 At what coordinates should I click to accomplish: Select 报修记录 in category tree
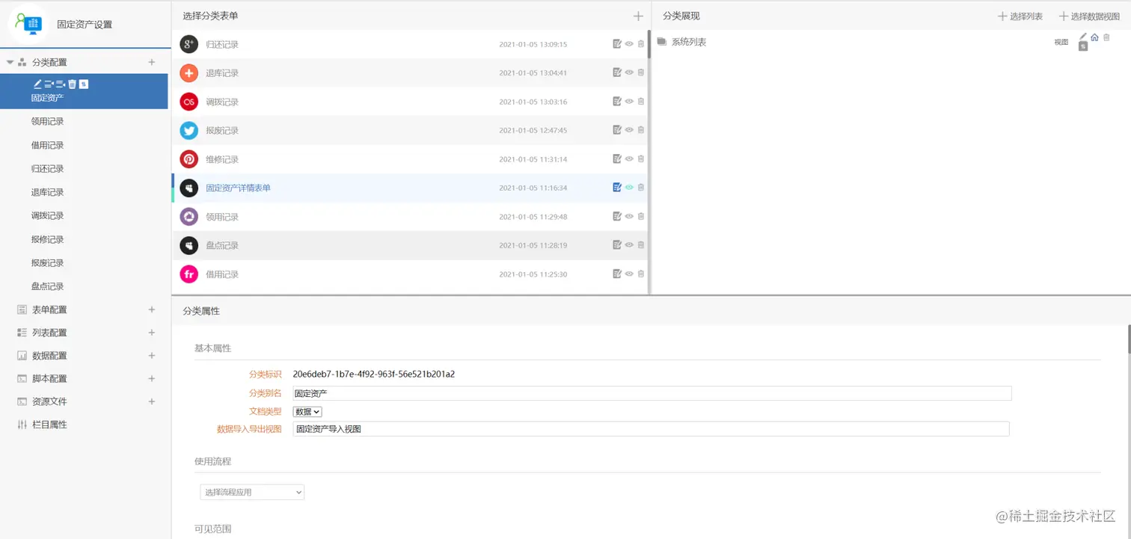(48, 239)
